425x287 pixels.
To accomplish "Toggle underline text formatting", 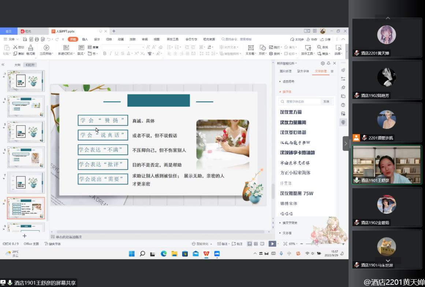I will [x=116, y=54].
